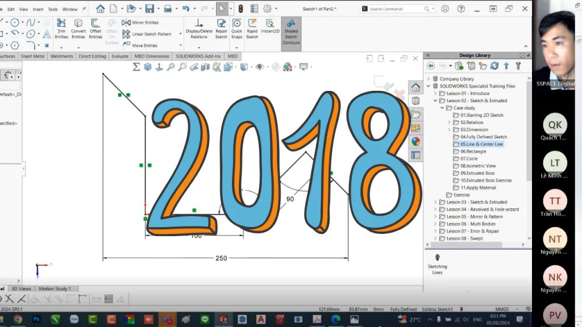Click the 90 angle dimension
This screenshot has height=327, width=582.
click(290, 199)
